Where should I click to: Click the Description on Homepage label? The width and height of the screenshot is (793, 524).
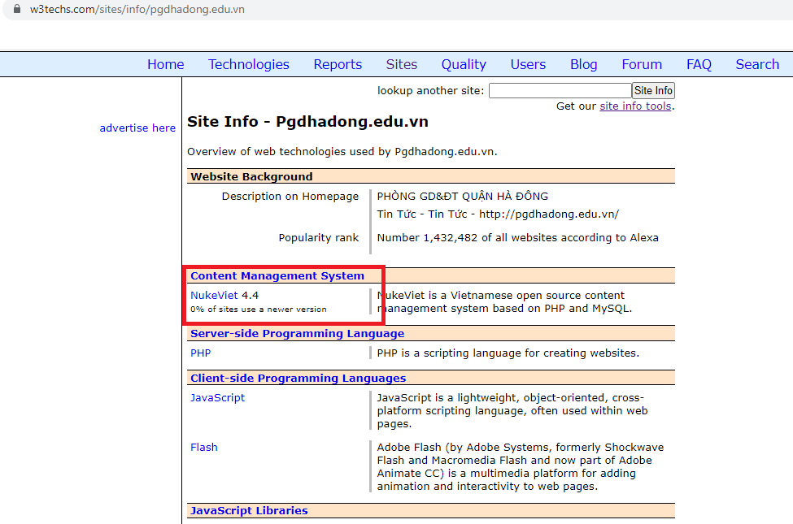click(x=290, y=196)
